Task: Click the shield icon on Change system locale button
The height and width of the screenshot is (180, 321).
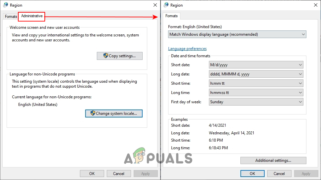Action: [93, 113]
